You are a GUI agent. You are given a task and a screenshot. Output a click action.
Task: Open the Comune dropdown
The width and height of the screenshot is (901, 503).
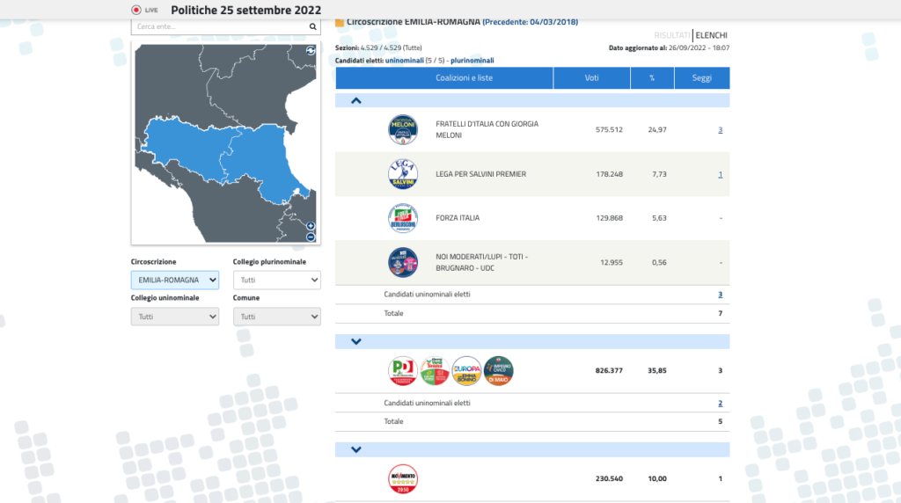coord(277,317)
